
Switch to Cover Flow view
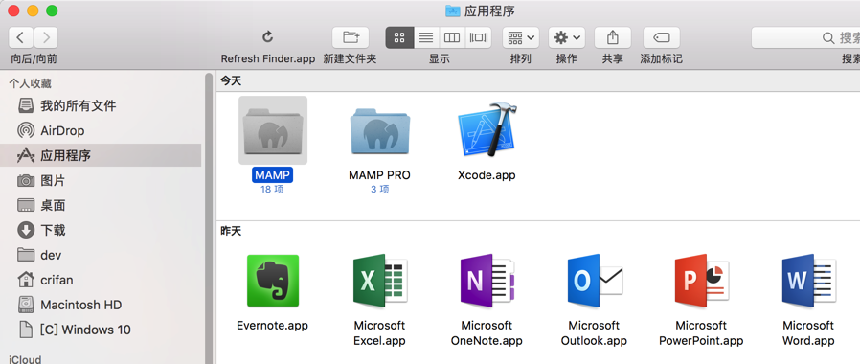pyautogui.click(x=478, y=37)
